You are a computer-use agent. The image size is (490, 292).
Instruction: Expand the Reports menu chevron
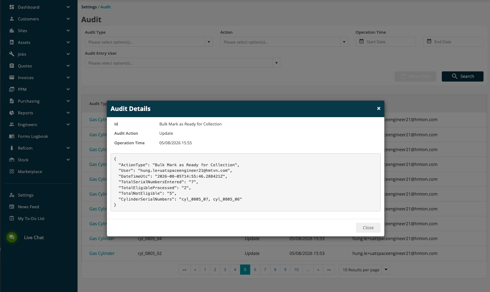[68, 112]
